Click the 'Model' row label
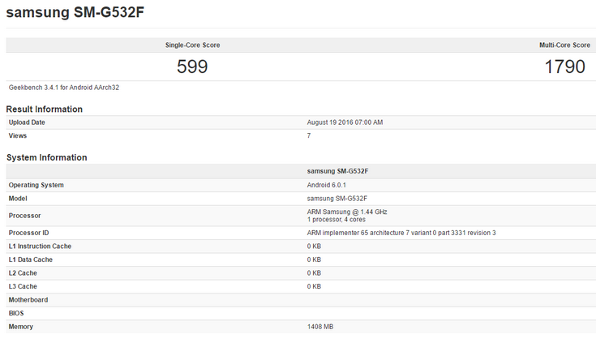Image resolution: width=596 pixels, height=343 pixels. point(18,199)
